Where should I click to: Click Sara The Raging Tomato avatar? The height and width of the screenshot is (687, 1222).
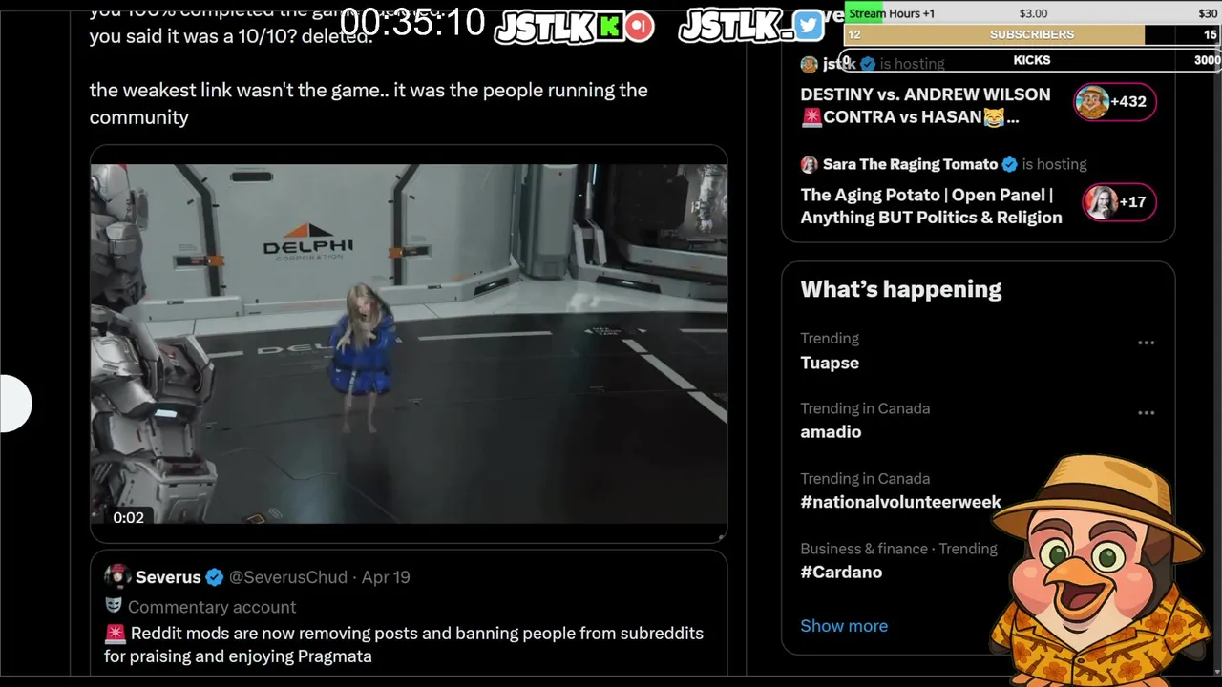click(809, 164)
